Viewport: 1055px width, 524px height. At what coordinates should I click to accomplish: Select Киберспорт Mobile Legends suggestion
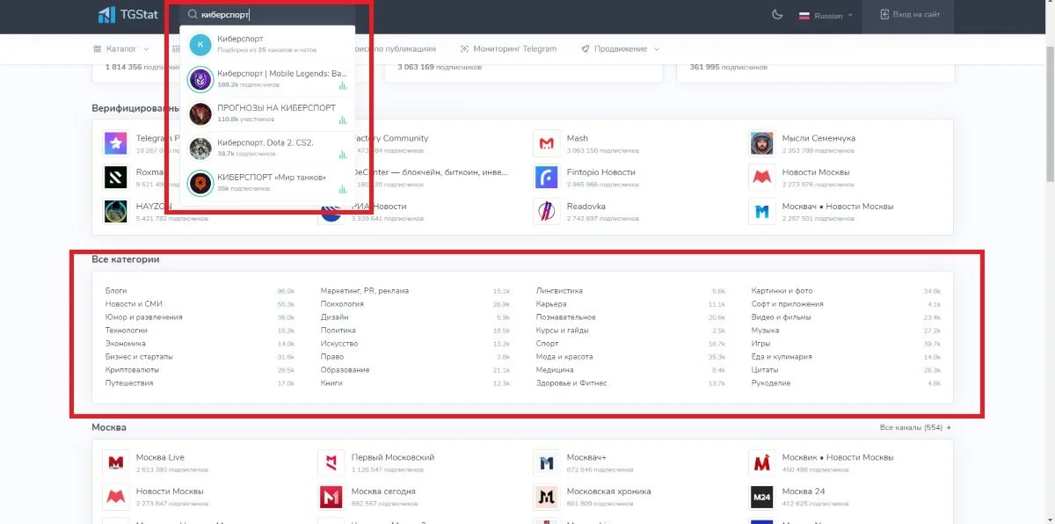click(x=267, y=79)
